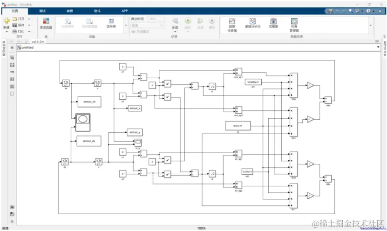
Task: Click the 运行 (Run) play button
Action: (x=188, y=21)
